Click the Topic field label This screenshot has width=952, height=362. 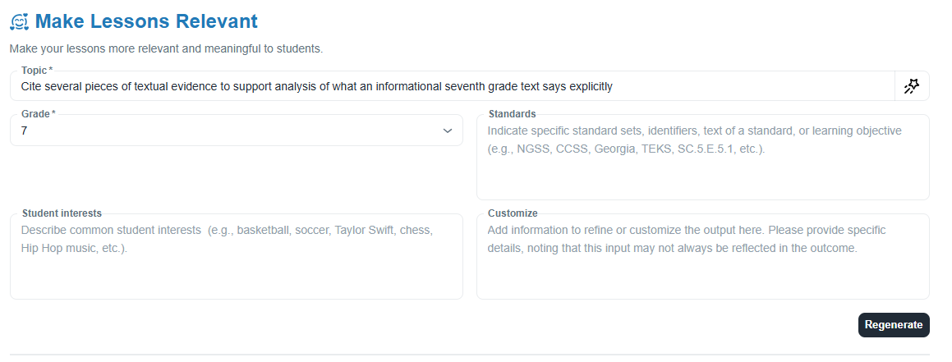(36, 71)
